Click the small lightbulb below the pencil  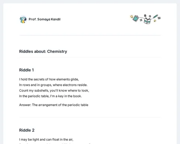pos(155,21)
